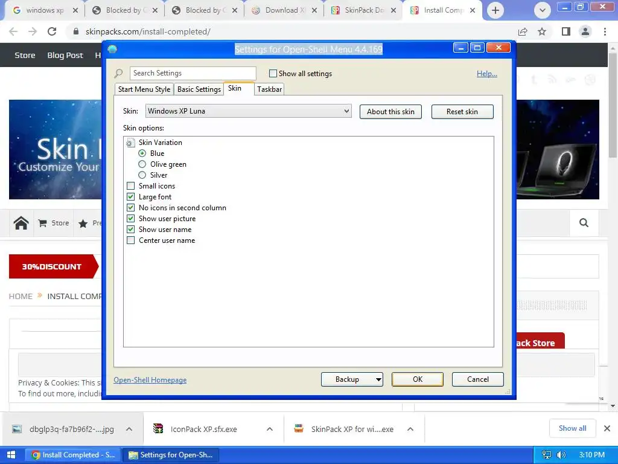This screenshot has width=618, height=464.
Task: Enable Center user name checkbox
Action: (x=130, y=240)
